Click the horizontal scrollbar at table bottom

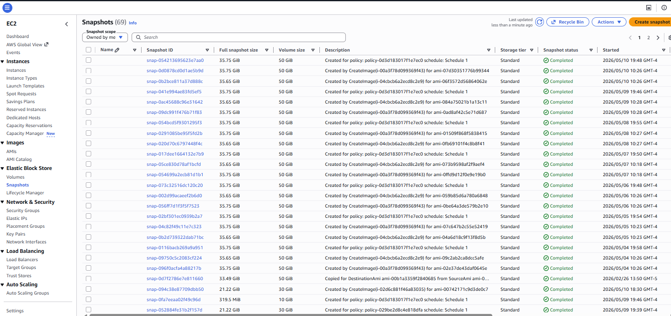point(291,315)
